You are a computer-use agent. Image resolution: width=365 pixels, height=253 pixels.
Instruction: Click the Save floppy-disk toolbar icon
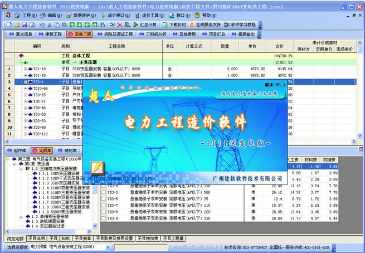pyautogui.click(x=25, y=25)
